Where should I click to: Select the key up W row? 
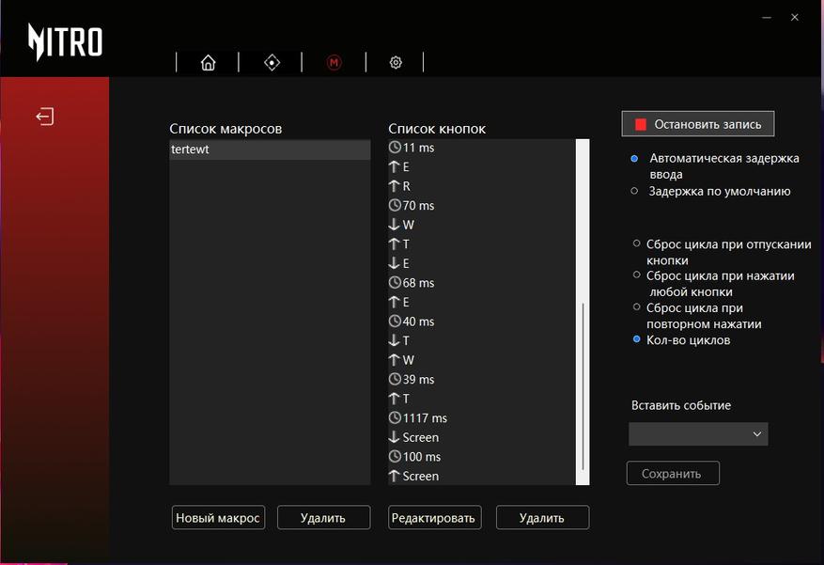[482, 360]
